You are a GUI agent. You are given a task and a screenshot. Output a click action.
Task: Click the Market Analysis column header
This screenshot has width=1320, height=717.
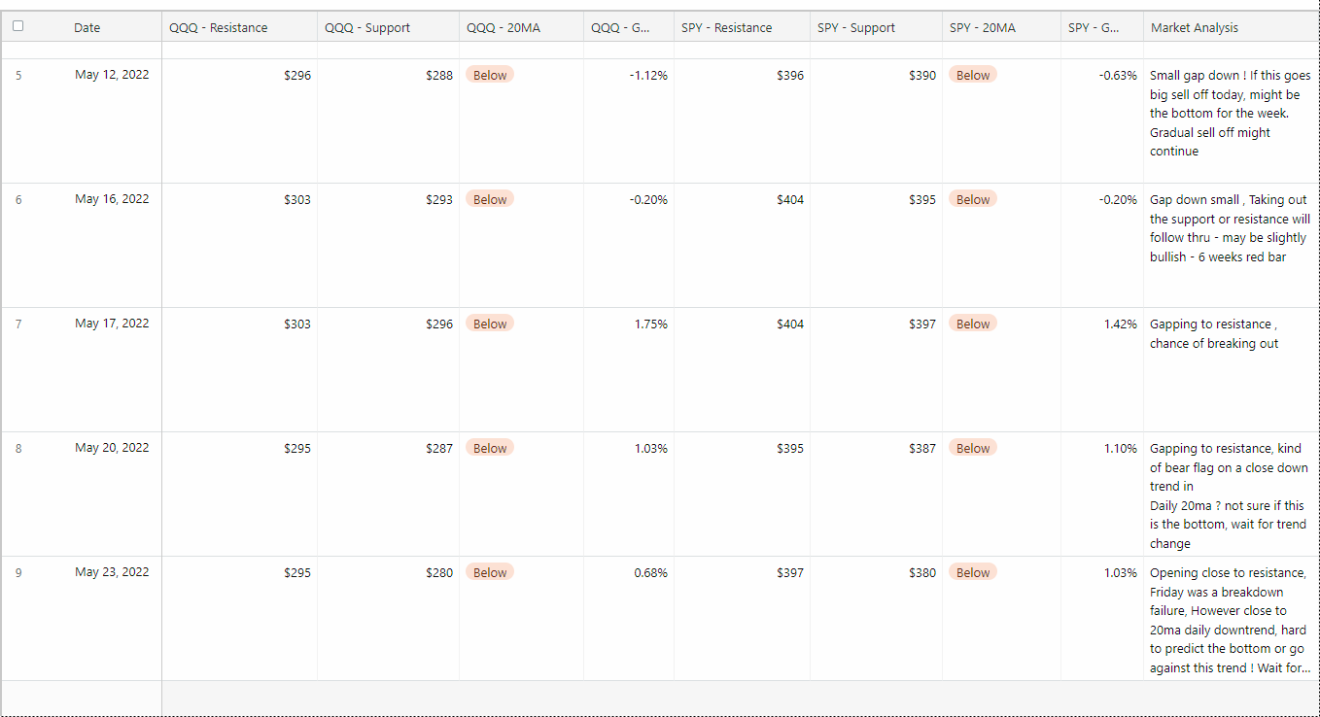pos(1195,28)
